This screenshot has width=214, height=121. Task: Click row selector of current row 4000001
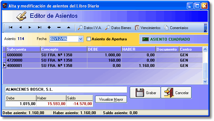4,65
